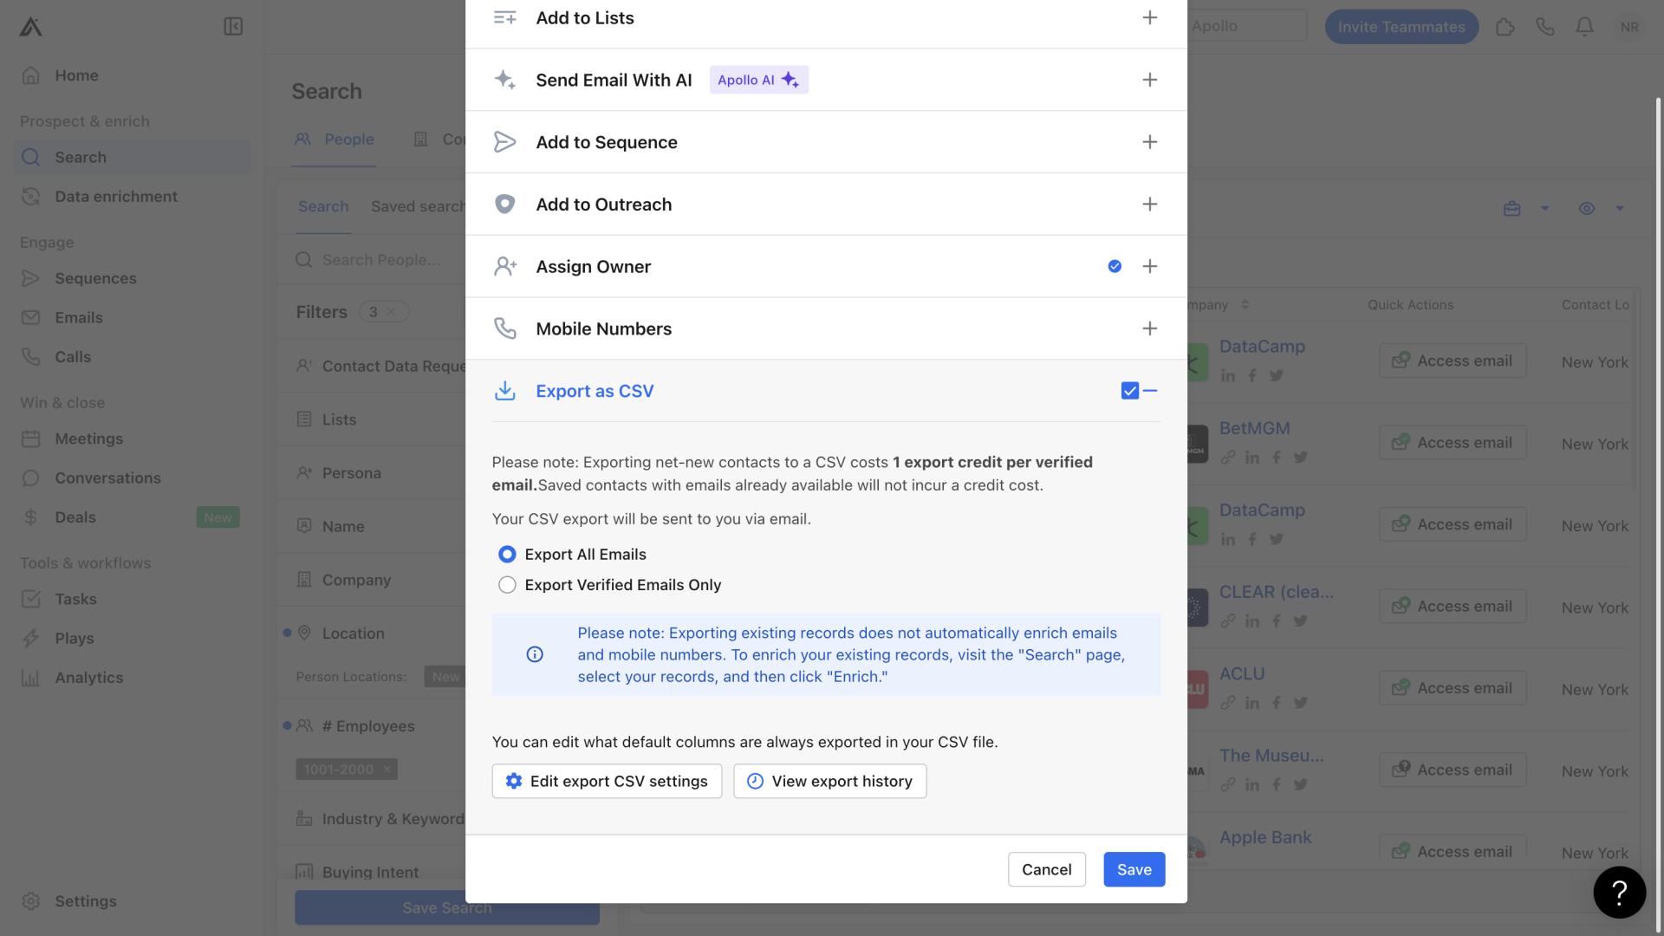Open the help question mark button
Screen dimensions: 1664x936
(x=1619, y=892)
